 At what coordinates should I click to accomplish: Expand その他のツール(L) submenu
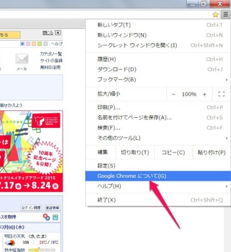(x=158, y=138)
